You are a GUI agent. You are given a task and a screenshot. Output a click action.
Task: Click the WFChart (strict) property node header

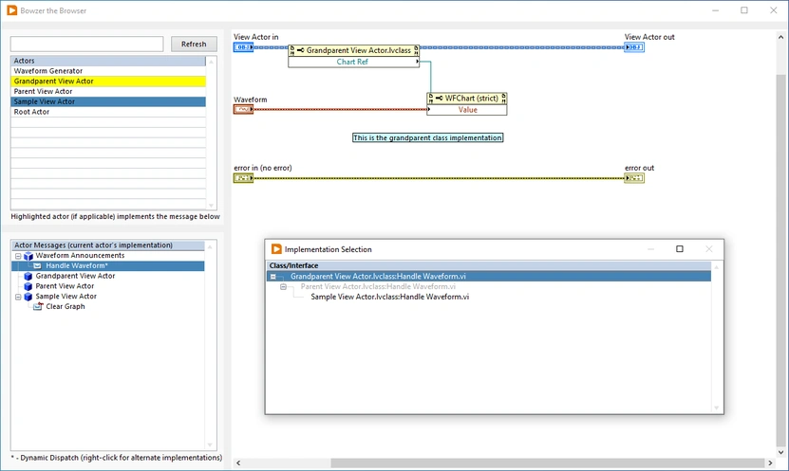click(x=467, y=98)
